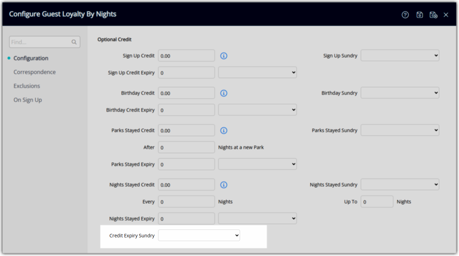
Task: Click the Every nights number field
Action: click(x=186, y=202)
